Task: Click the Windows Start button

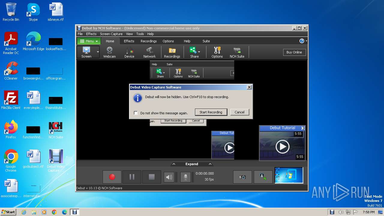Action: pyautogui.click(x=8, y=212)
